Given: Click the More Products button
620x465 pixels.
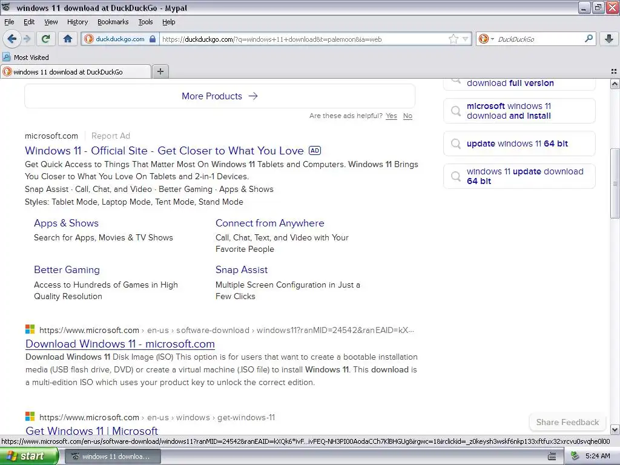Looking at the screenshot, I should tap(220, 96).
